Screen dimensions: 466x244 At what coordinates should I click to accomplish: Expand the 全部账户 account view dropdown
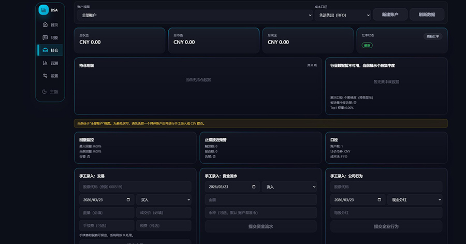coord(194,15)
